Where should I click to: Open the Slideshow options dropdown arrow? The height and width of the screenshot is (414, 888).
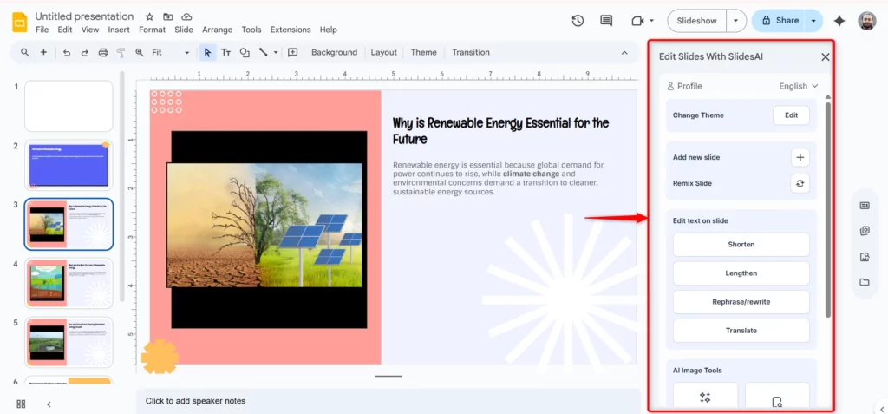click(x=736, y=21)
